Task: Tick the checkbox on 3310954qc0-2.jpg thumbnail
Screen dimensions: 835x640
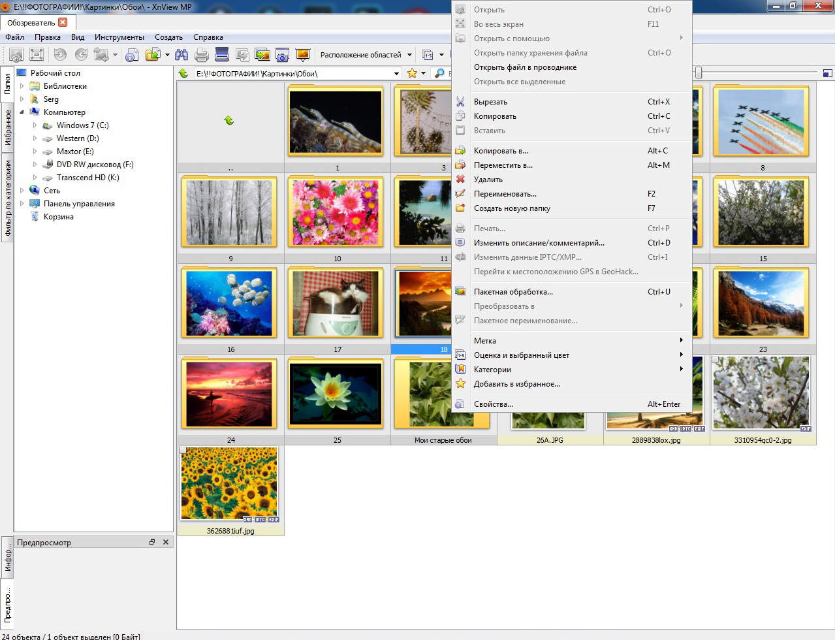Action: pyautogui.click(x=716, y=360)
